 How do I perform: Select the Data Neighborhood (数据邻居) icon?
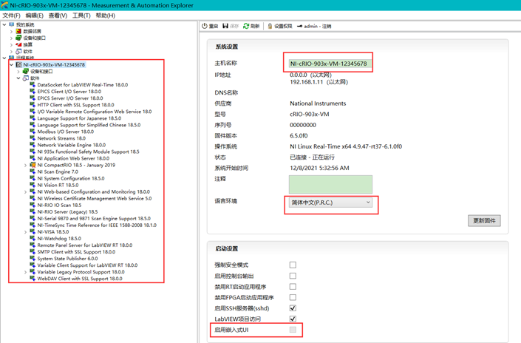tap(18, 31)
